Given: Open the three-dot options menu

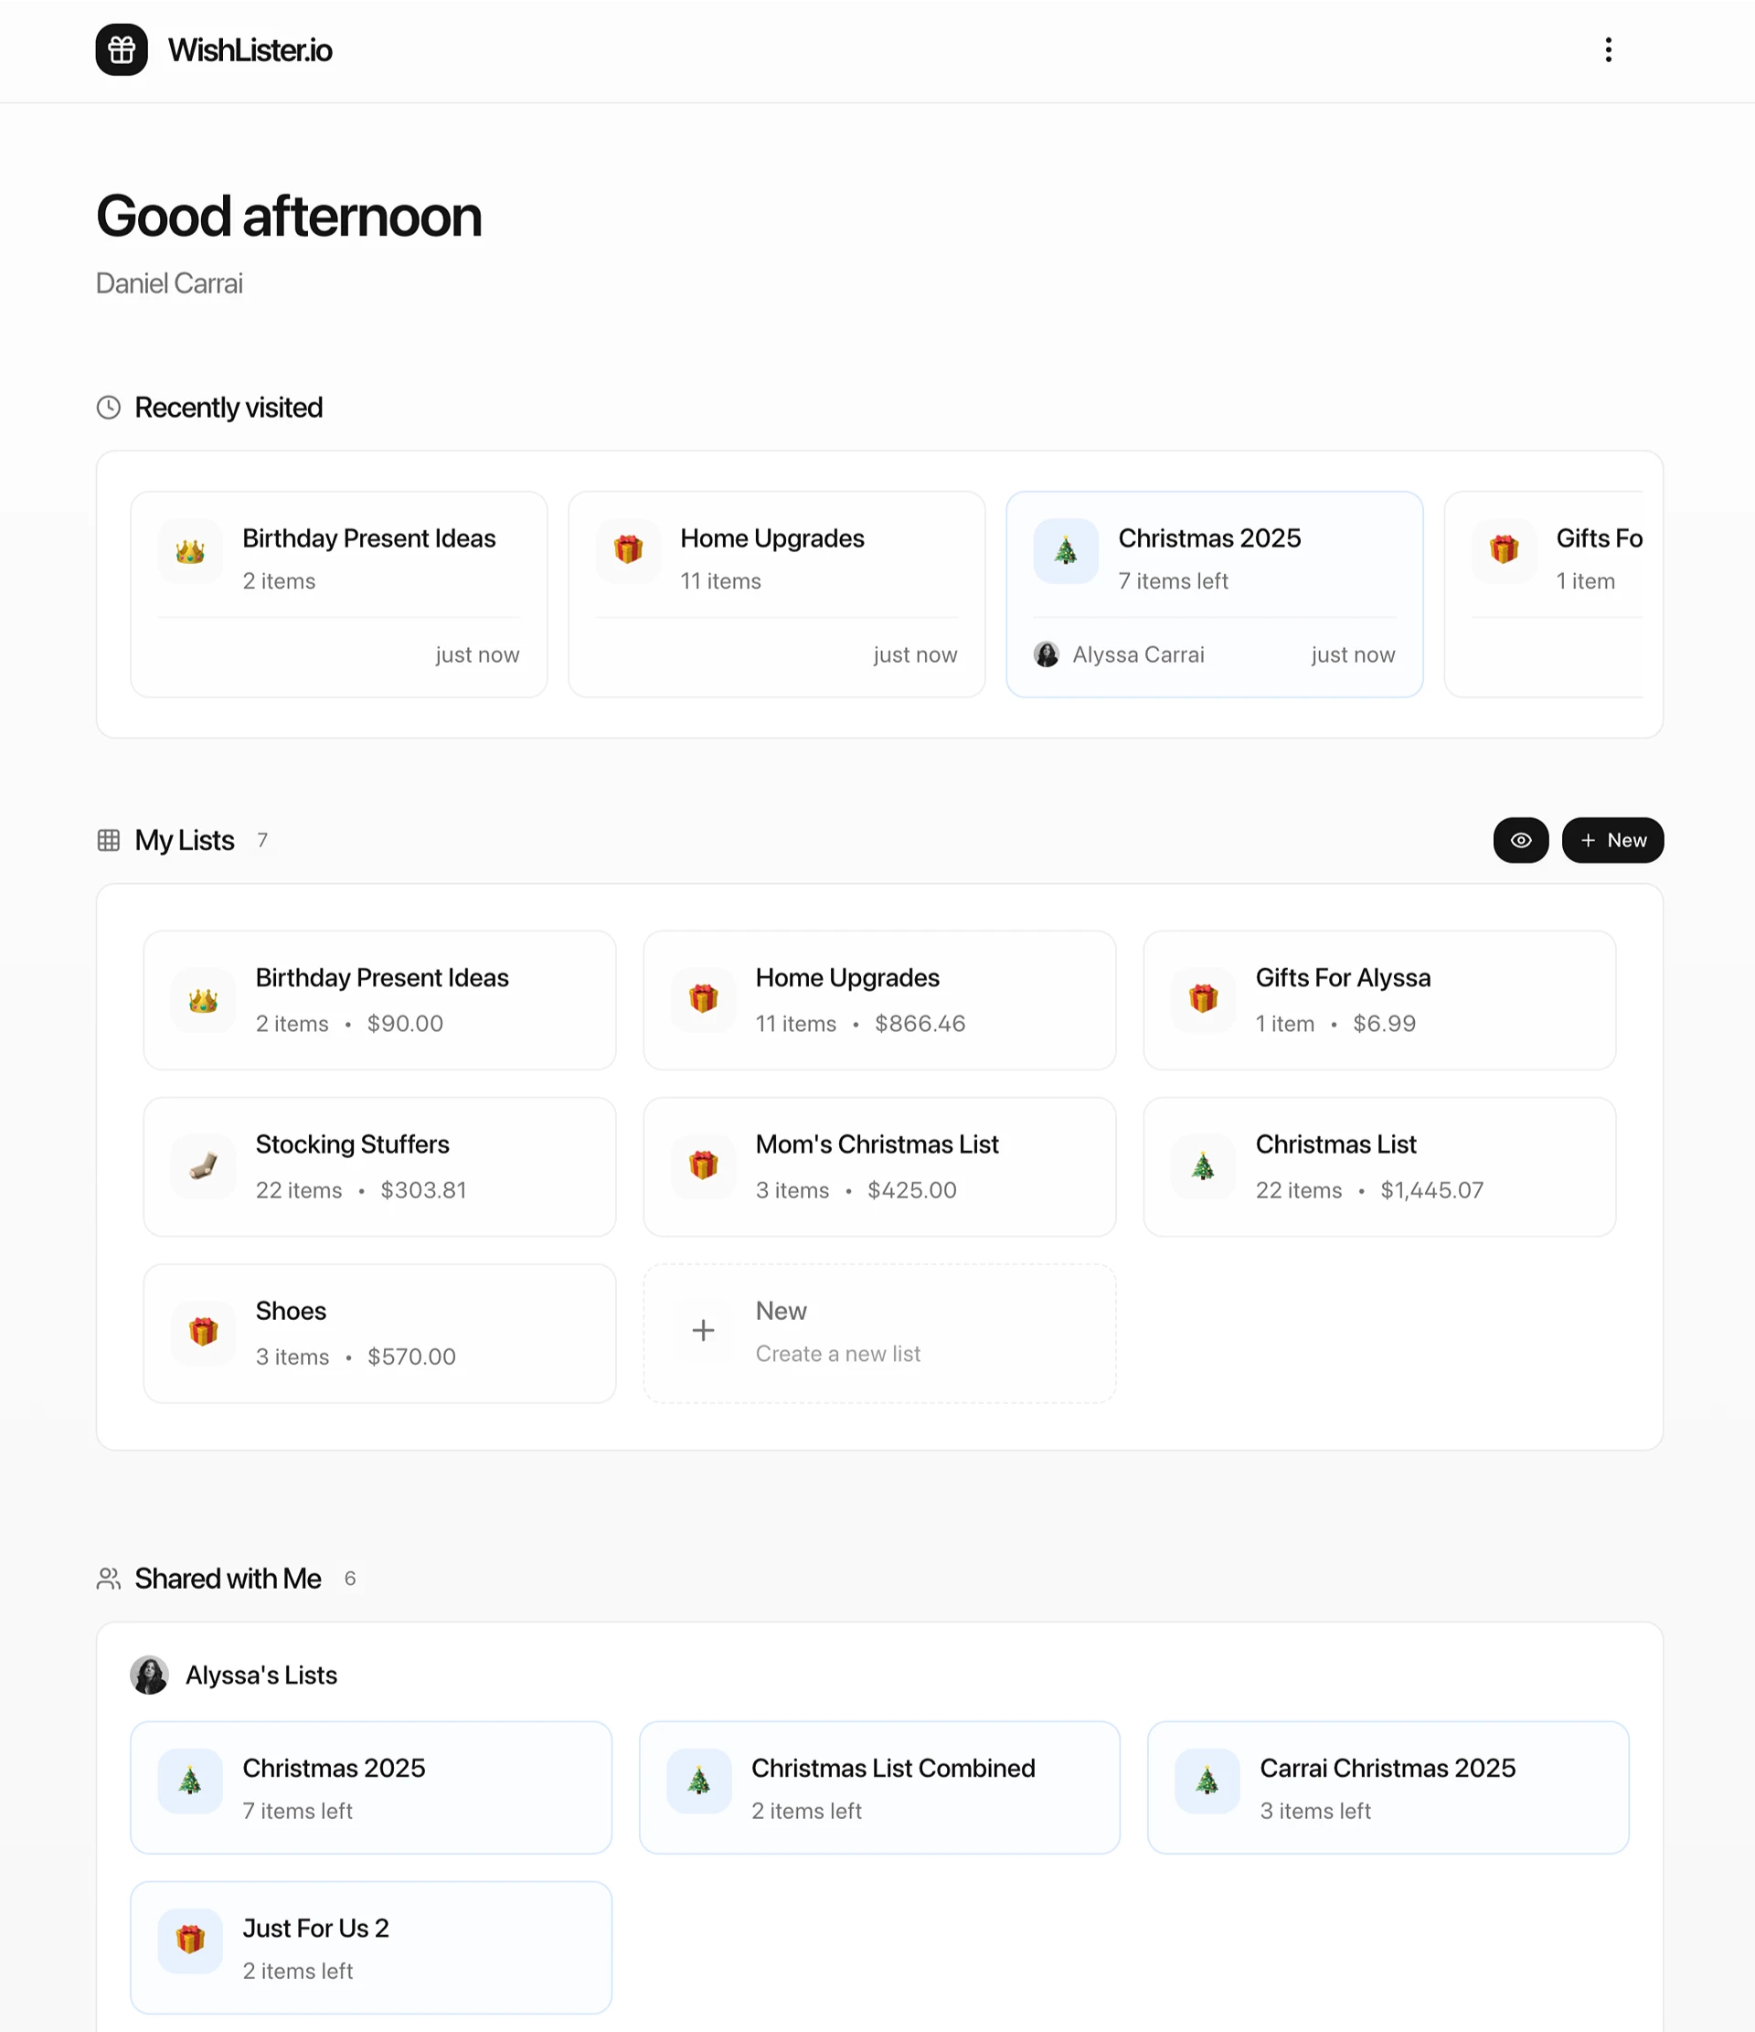Looking at the screenshot, I should click(x=1608, y=50).
